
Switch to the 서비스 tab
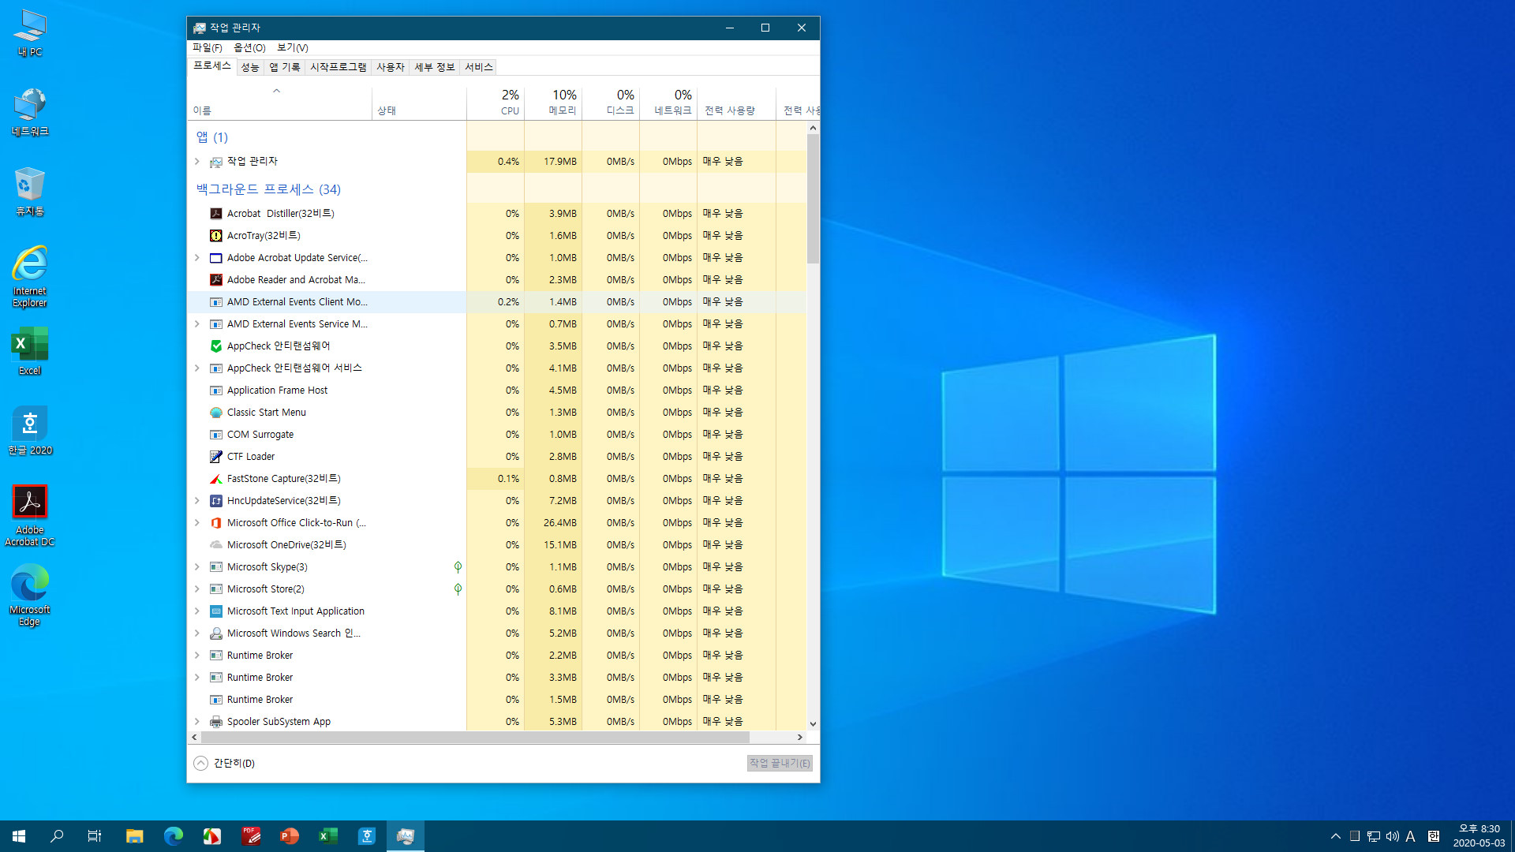click(478, 68)
